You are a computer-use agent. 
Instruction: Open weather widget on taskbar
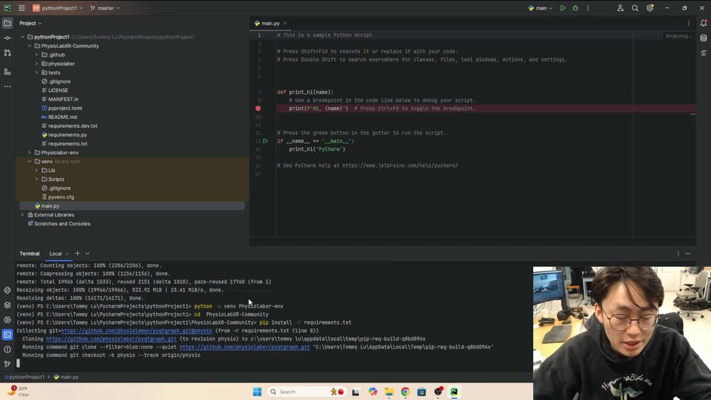[18, 391]
